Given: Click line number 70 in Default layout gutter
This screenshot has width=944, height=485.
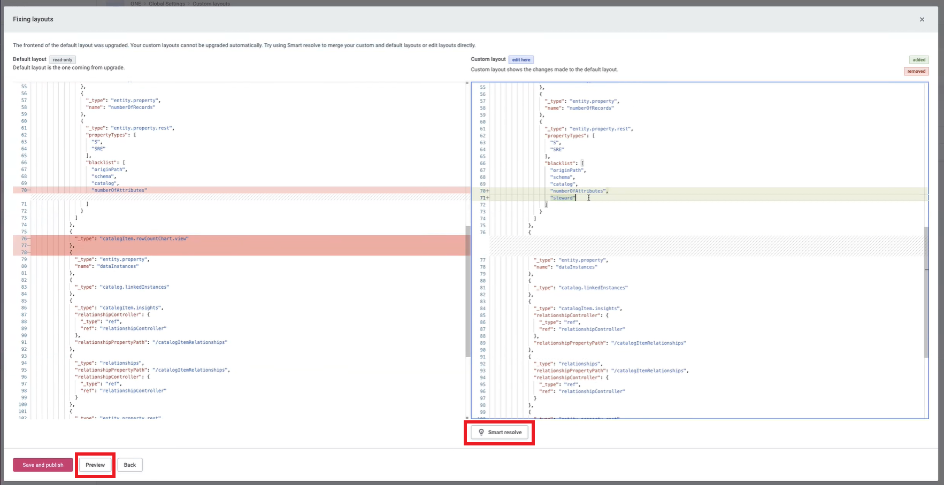Looking at the screenshot, I should (x=24, y=190).
